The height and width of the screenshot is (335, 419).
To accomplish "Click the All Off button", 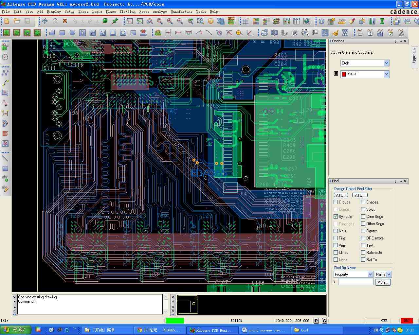I will pos(359,195).
